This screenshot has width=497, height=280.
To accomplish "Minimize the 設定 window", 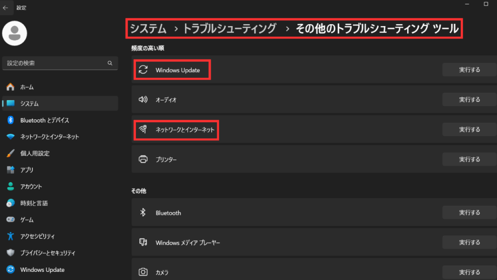I will (467, 4).
